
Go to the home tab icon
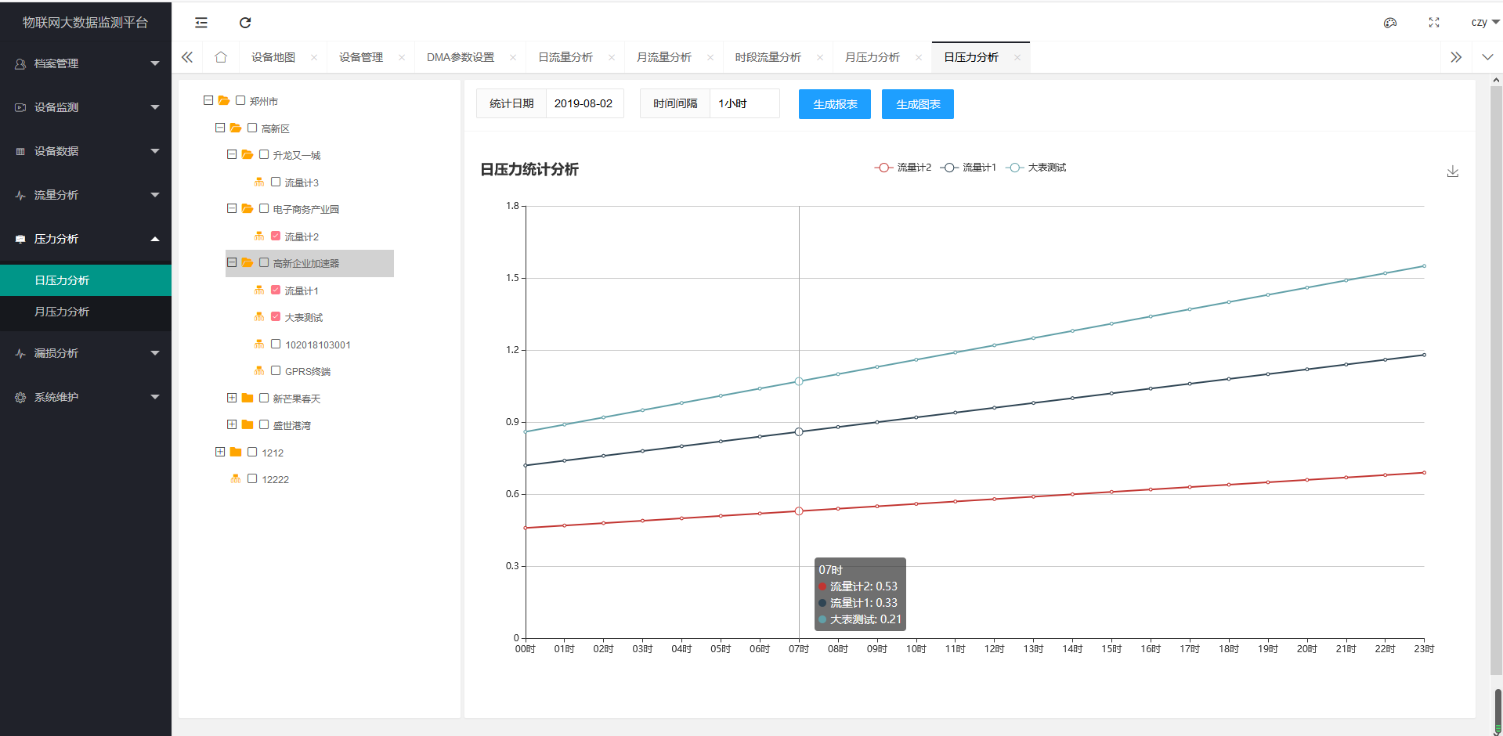221,57
